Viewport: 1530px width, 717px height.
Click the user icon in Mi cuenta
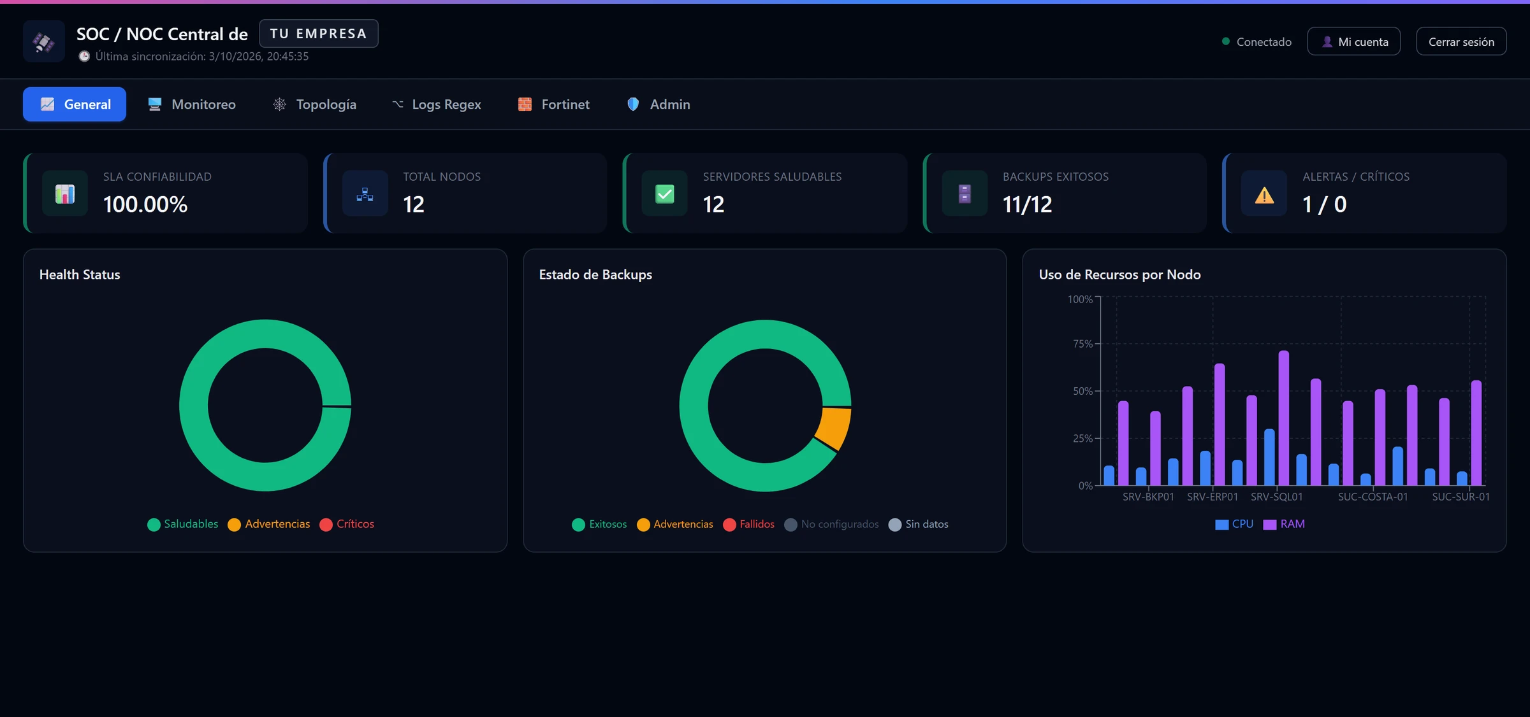point(1327,41)
